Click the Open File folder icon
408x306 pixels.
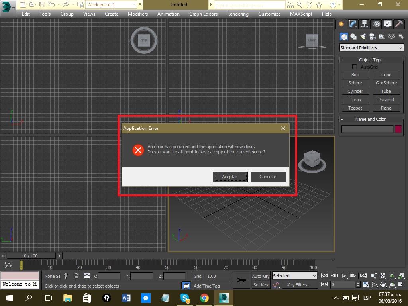tap(33, 5)
